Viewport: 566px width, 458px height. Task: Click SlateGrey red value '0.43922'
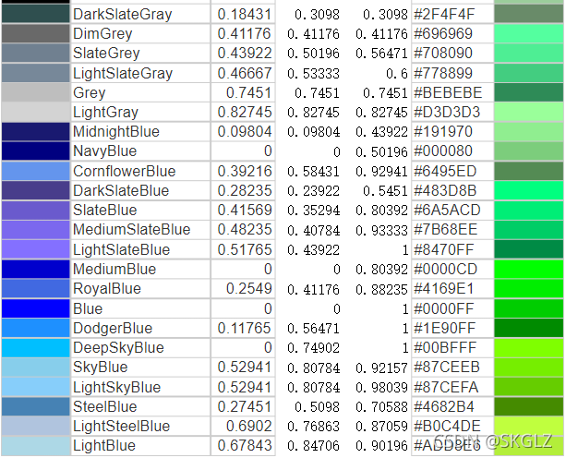coord(245,53)
